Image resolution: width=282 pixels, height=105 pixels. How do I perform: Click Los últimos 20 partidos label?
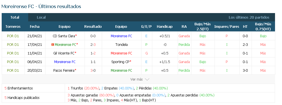(249, 17)
